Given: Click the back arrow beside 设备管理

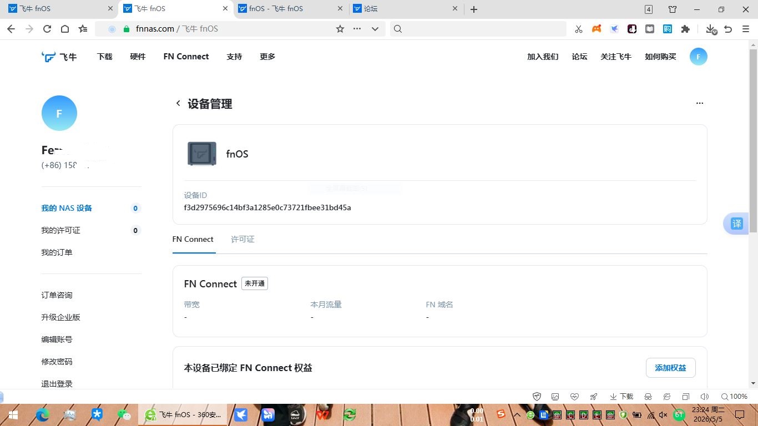Looking at the screenshot, I should [178, 103].
